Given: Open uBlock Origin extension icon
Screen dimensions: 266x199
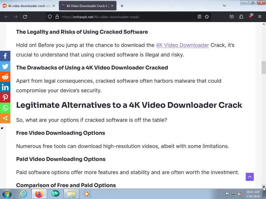Looking at the screenshot, I should coord(250,16).
